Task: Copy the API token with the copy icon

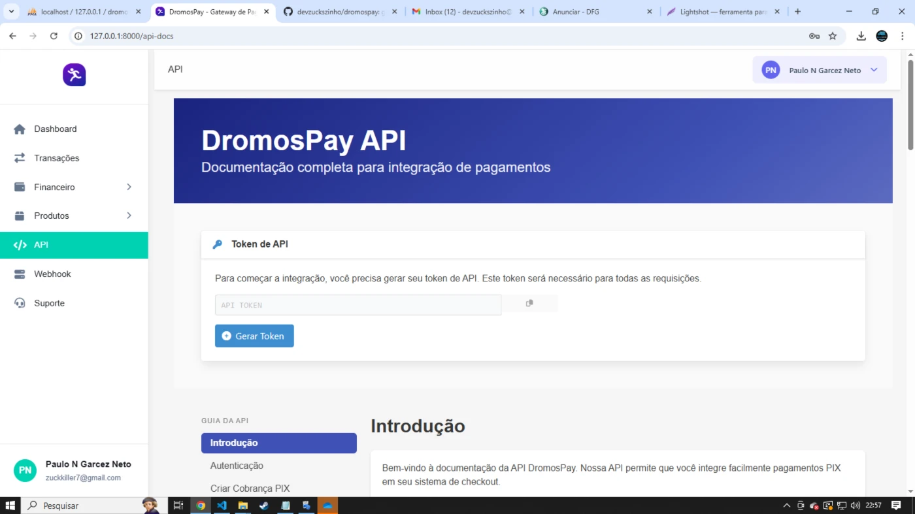Action: click(x=529, y=303)
